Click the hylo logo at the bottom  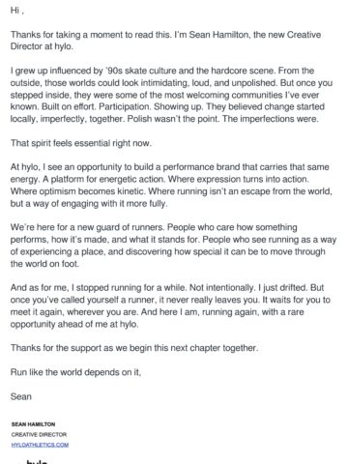click(x=37, y=461)
